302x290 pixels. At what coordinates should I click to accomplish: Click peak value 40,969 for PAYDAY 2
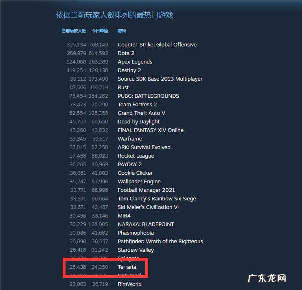(x=100, y=165)
